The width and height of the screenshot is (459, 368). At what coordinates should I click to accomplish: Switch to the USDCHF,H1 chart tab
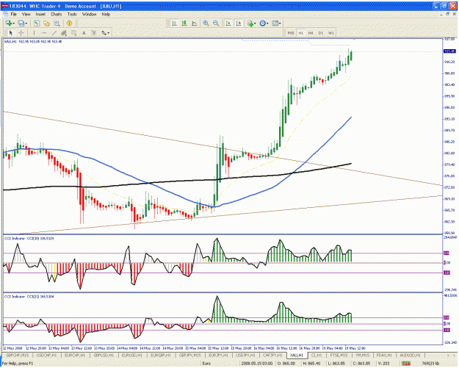46,355
